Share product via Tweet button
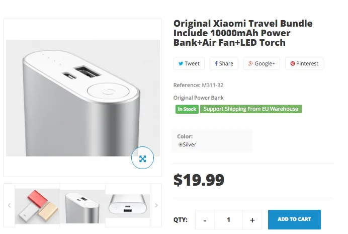348x234 pixels. (189, 63)
